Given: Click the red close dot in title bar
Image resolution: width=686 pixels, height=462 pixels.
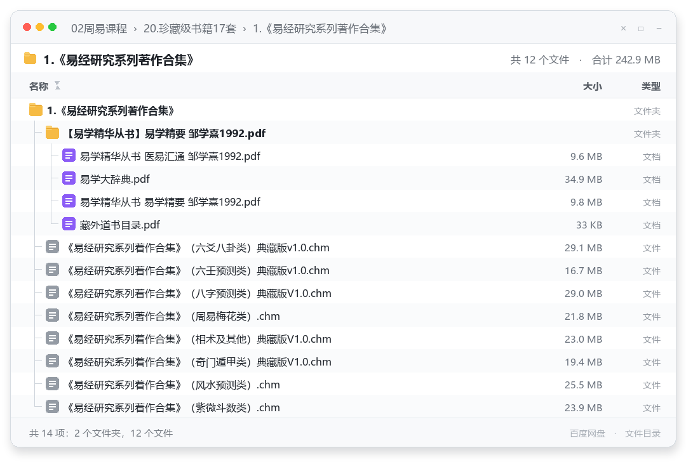Looking at the screenshot, I should 27,27.
